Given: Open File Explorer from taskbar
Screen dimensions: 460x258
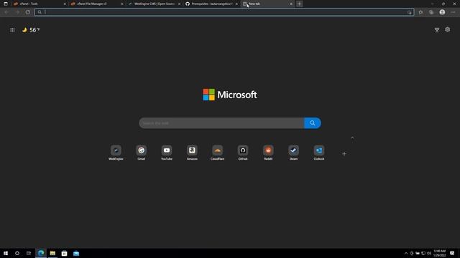Looking at the screenshot, I should point(52,253).
